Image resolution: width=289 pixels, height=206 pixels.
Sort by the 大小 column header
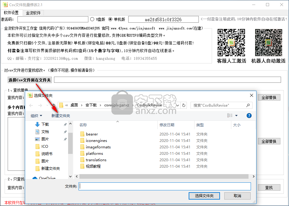click(x=237, y=125)
